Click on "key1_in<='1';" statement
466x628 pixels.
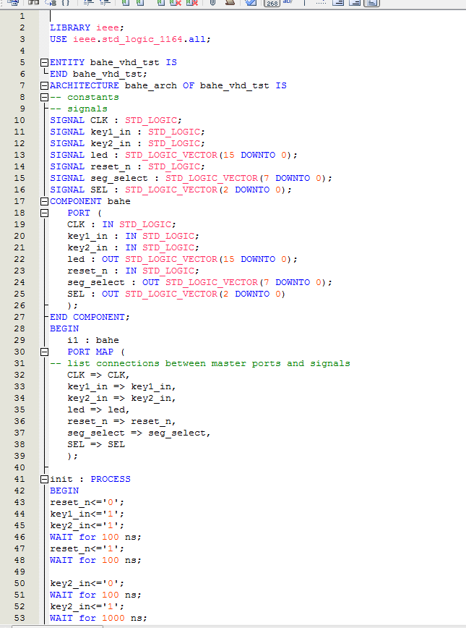87,514
